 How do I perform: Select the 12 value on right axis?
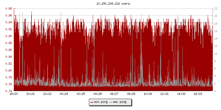[x=215, y=46]
